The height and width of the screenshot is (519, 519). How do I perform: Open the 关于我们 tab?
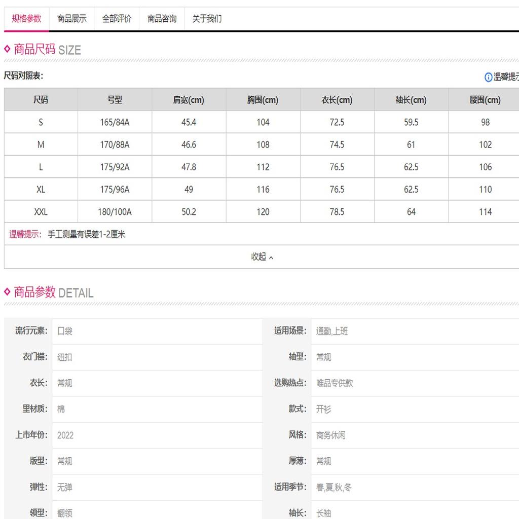point(207,19)
